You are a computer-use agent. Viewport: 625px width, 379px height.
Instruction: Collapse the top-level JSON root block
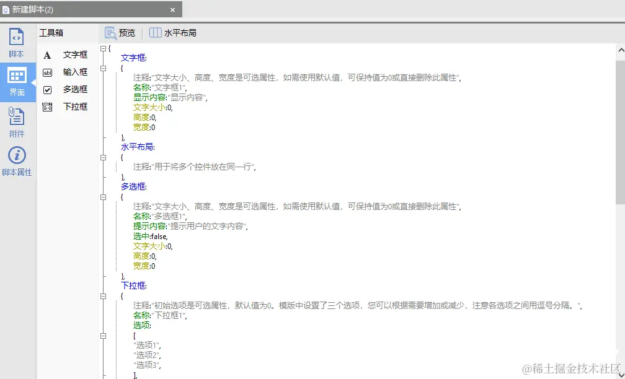[103, 48]
